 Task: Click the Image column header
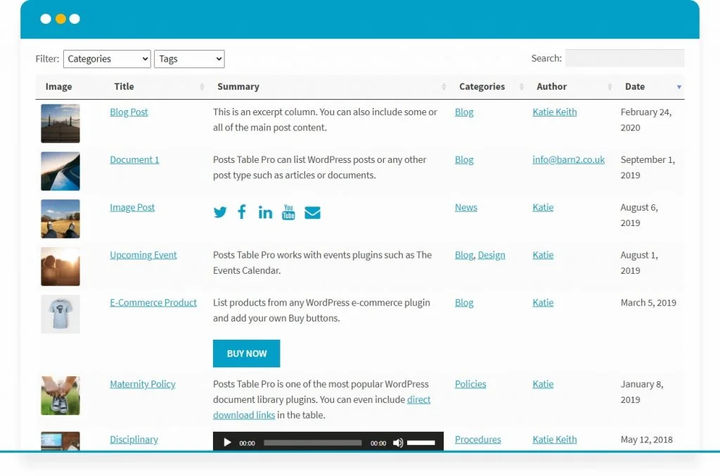[x=59, y=86]
